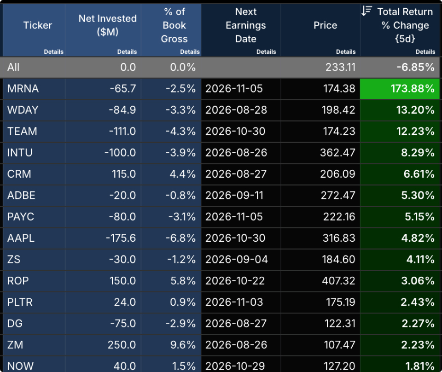Sort by % of Book Gross header

tap(174, 25)
